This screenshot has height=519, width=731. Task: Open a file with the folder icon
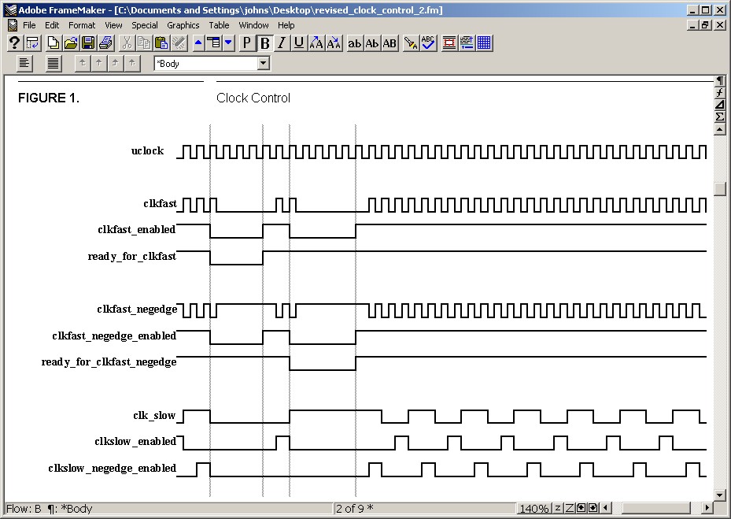click(71, 43)
